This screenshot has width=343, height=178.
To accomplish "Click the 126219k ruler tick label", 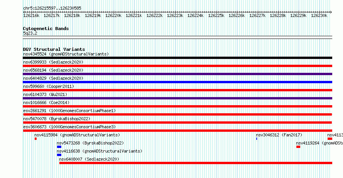I will click(93, 15).
